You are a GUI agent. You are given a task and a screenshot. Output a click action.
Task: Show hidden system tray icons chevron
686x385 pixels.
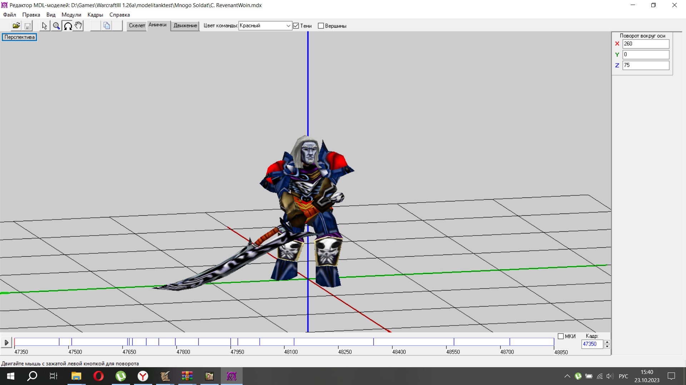(x=567, y=376)
